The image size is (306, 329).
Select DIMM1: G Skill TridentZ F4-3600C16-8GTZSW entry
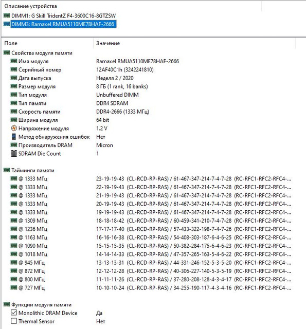[63, 16]
